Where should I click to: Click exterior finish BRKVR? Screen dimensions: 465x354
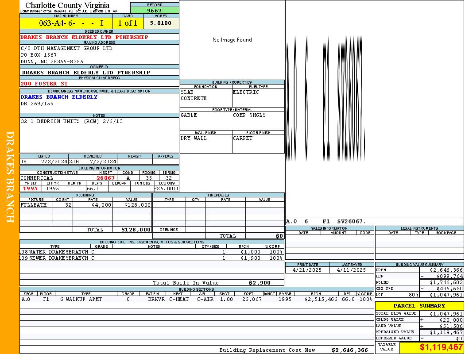click(x=157, y=300)
